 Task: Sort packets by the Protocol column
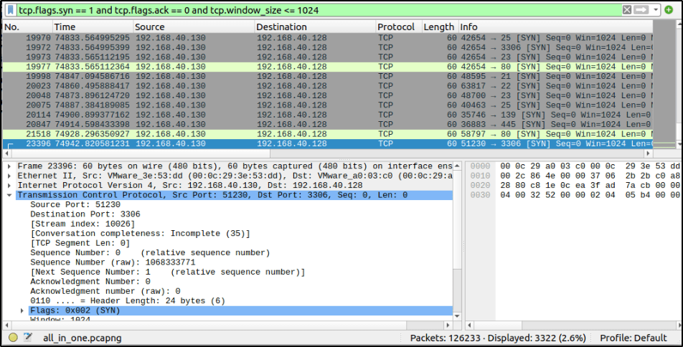click(x=396, y=27)
